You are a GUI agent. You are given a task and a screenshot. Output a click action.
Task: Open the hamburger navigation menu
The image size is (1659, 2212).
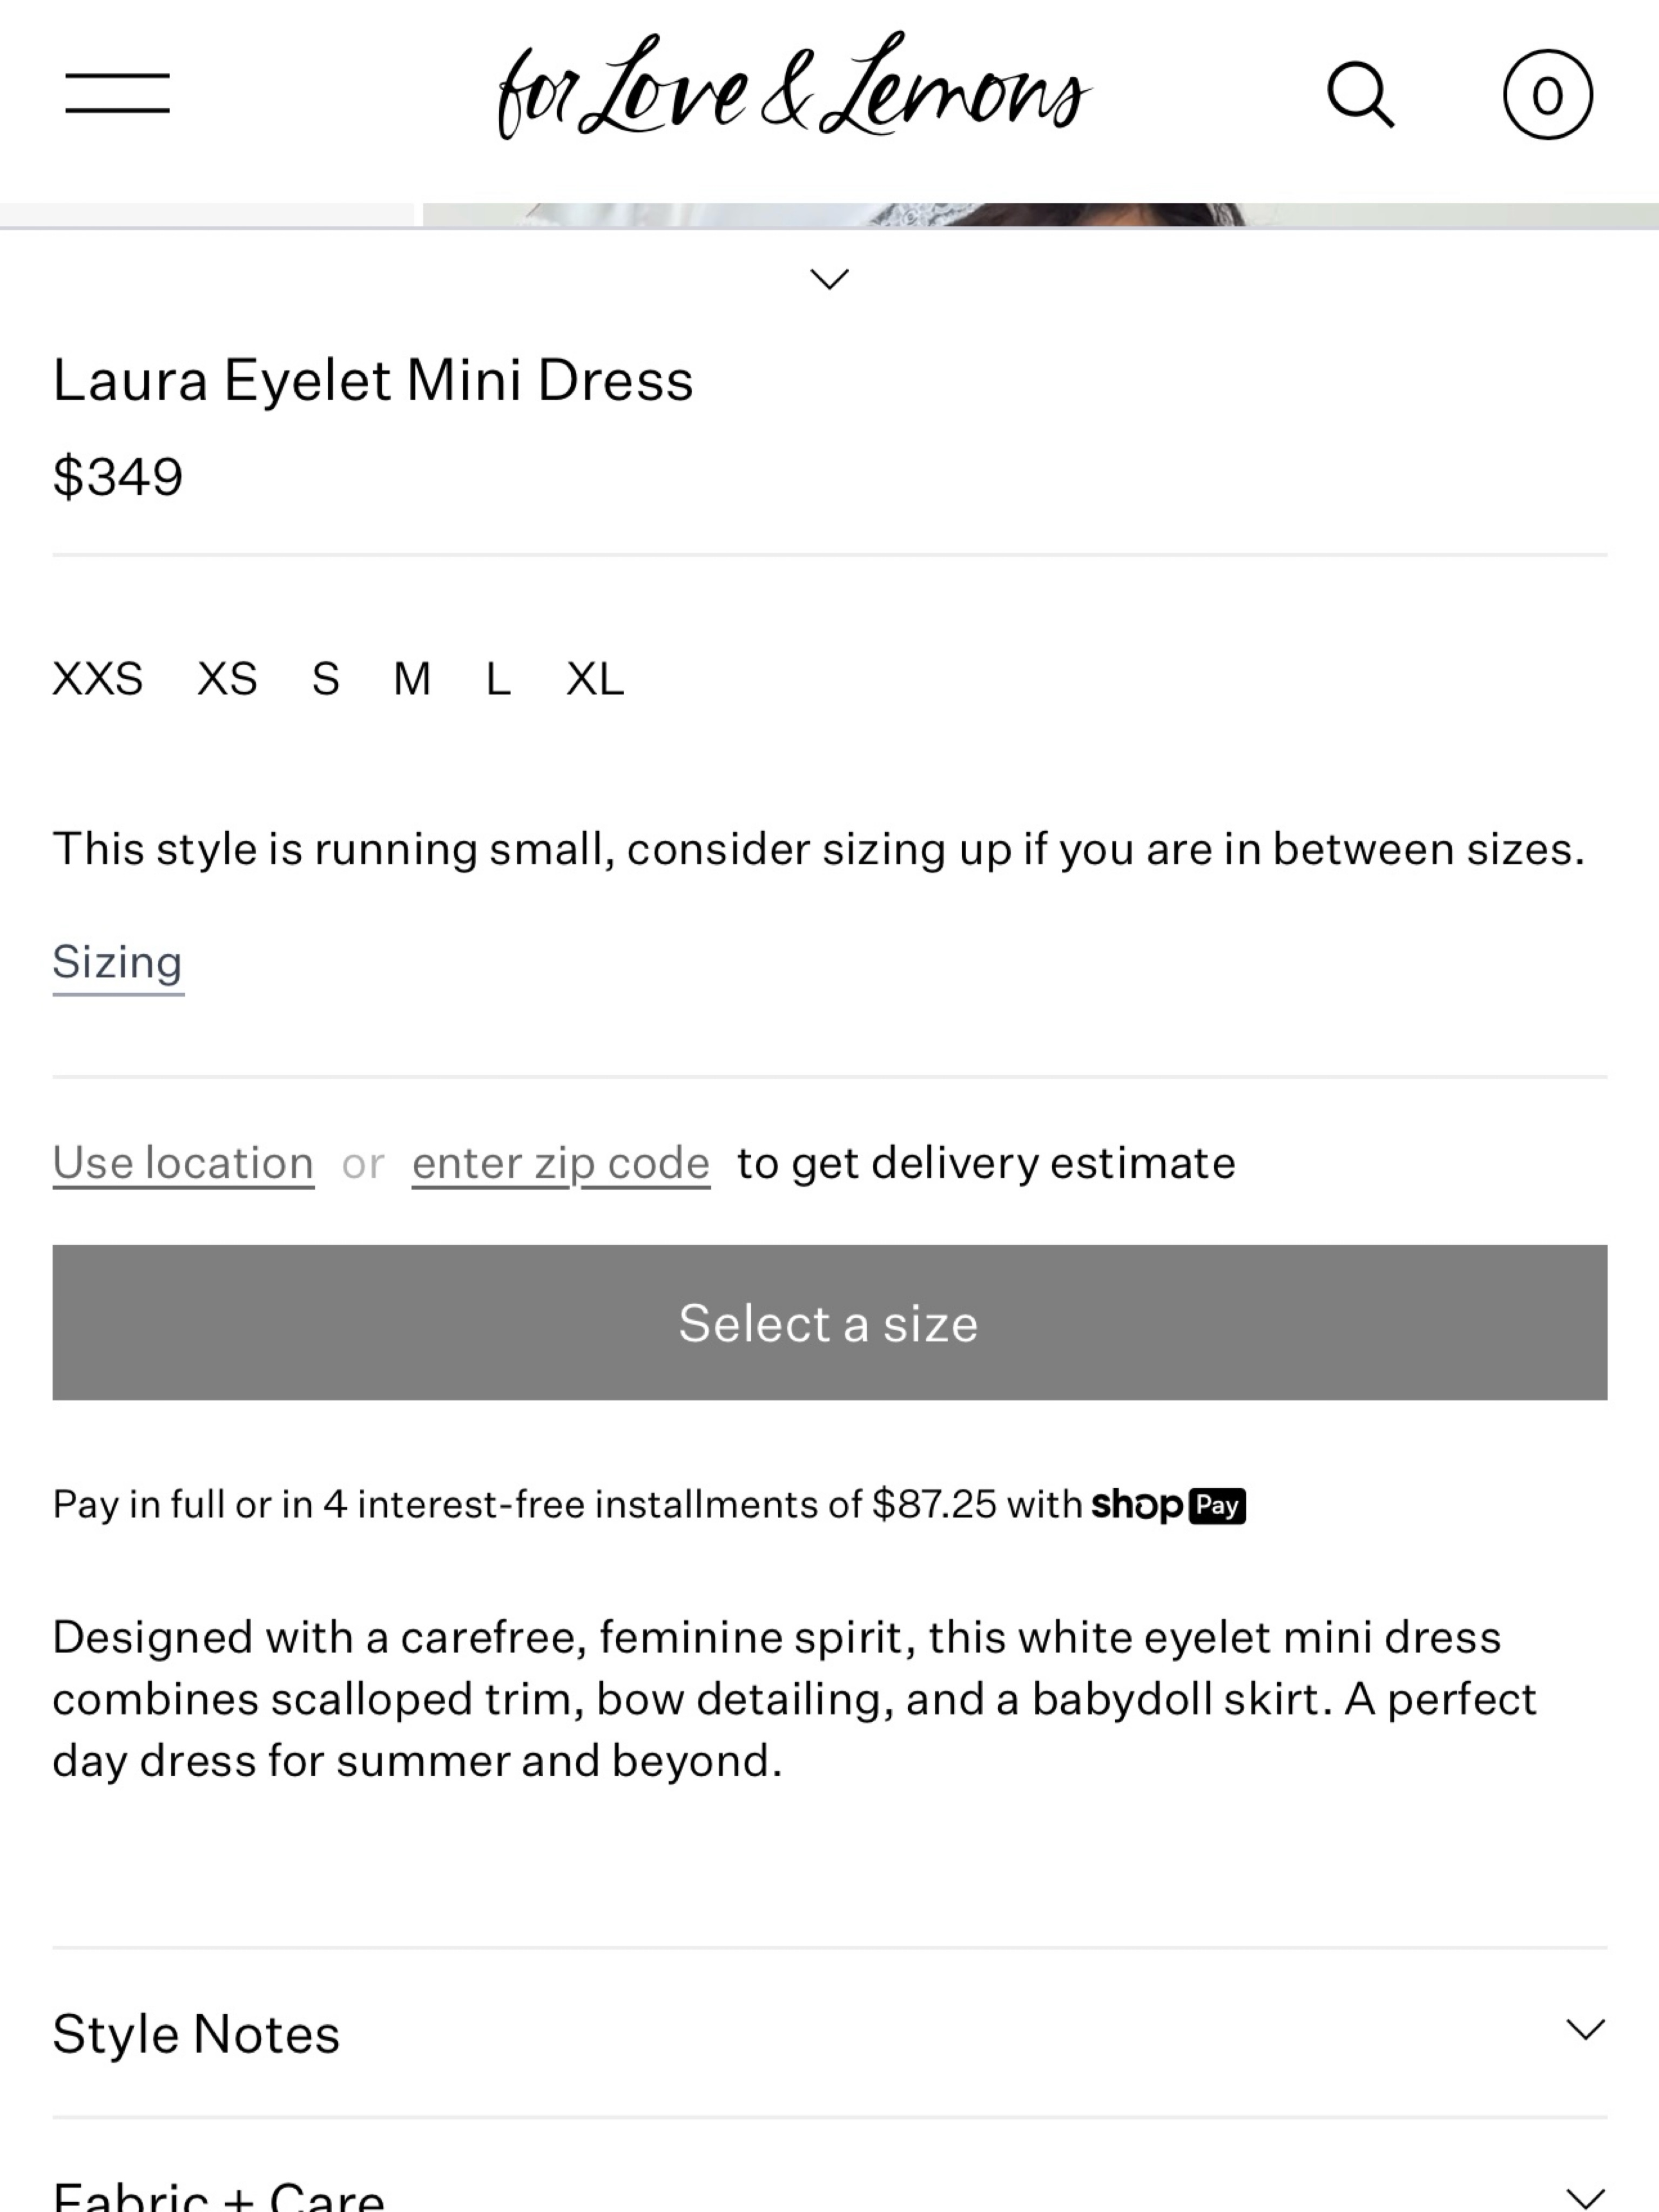pyautogui.click(x=117, y=93)
